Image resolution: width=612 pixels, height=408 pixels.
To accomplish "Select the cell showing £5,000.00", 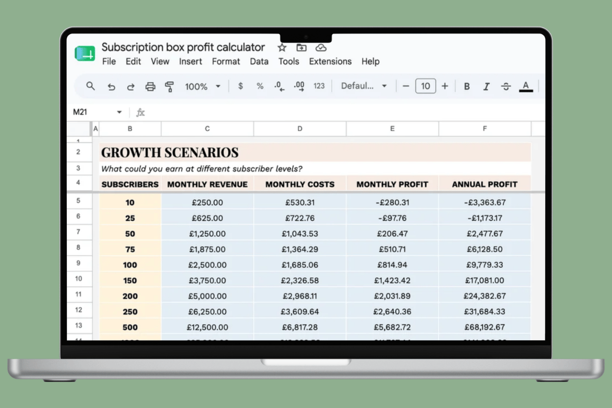I will (207, 296).
